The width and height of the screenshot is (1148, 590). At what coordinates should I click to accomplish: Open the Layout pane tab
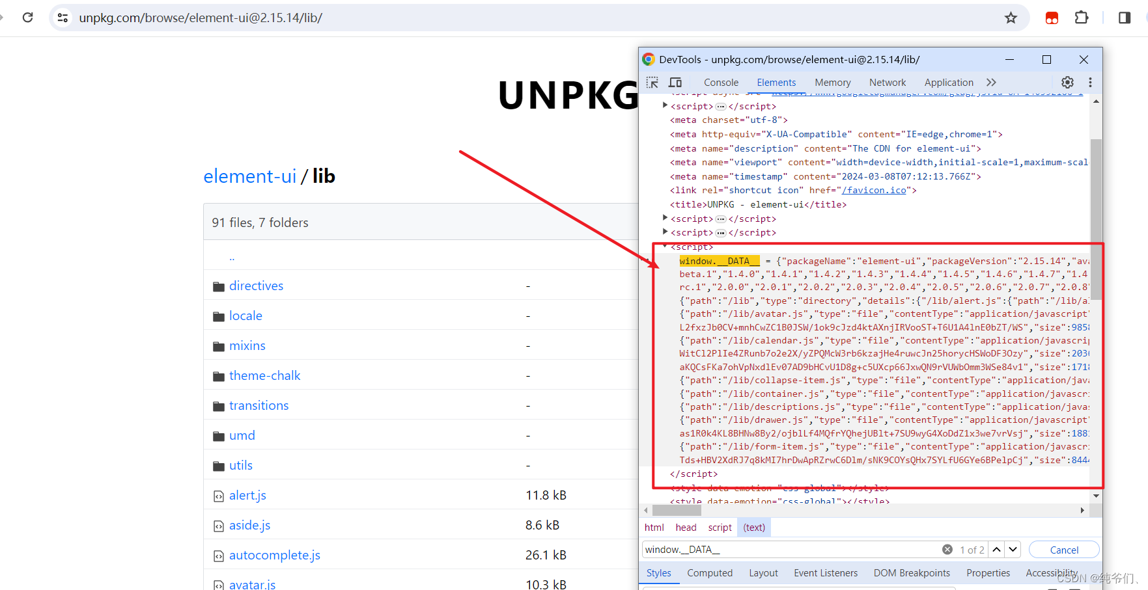pyautogui.click(x=763, y=573)
